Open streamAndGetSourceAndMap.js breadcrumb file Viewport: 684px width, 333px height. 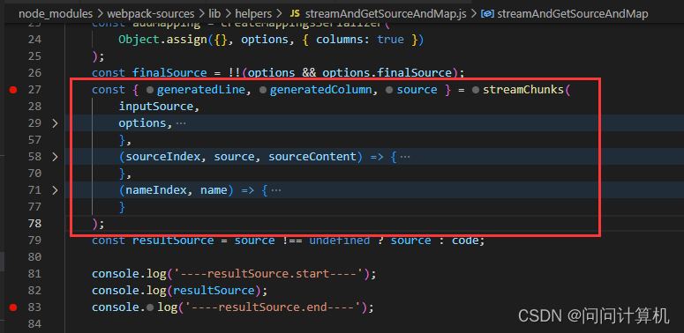386,14
